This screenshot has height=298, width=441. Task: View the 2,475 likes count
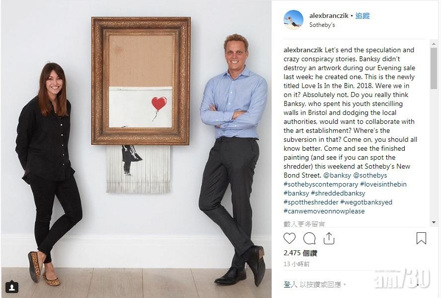[x=300, y=253]
